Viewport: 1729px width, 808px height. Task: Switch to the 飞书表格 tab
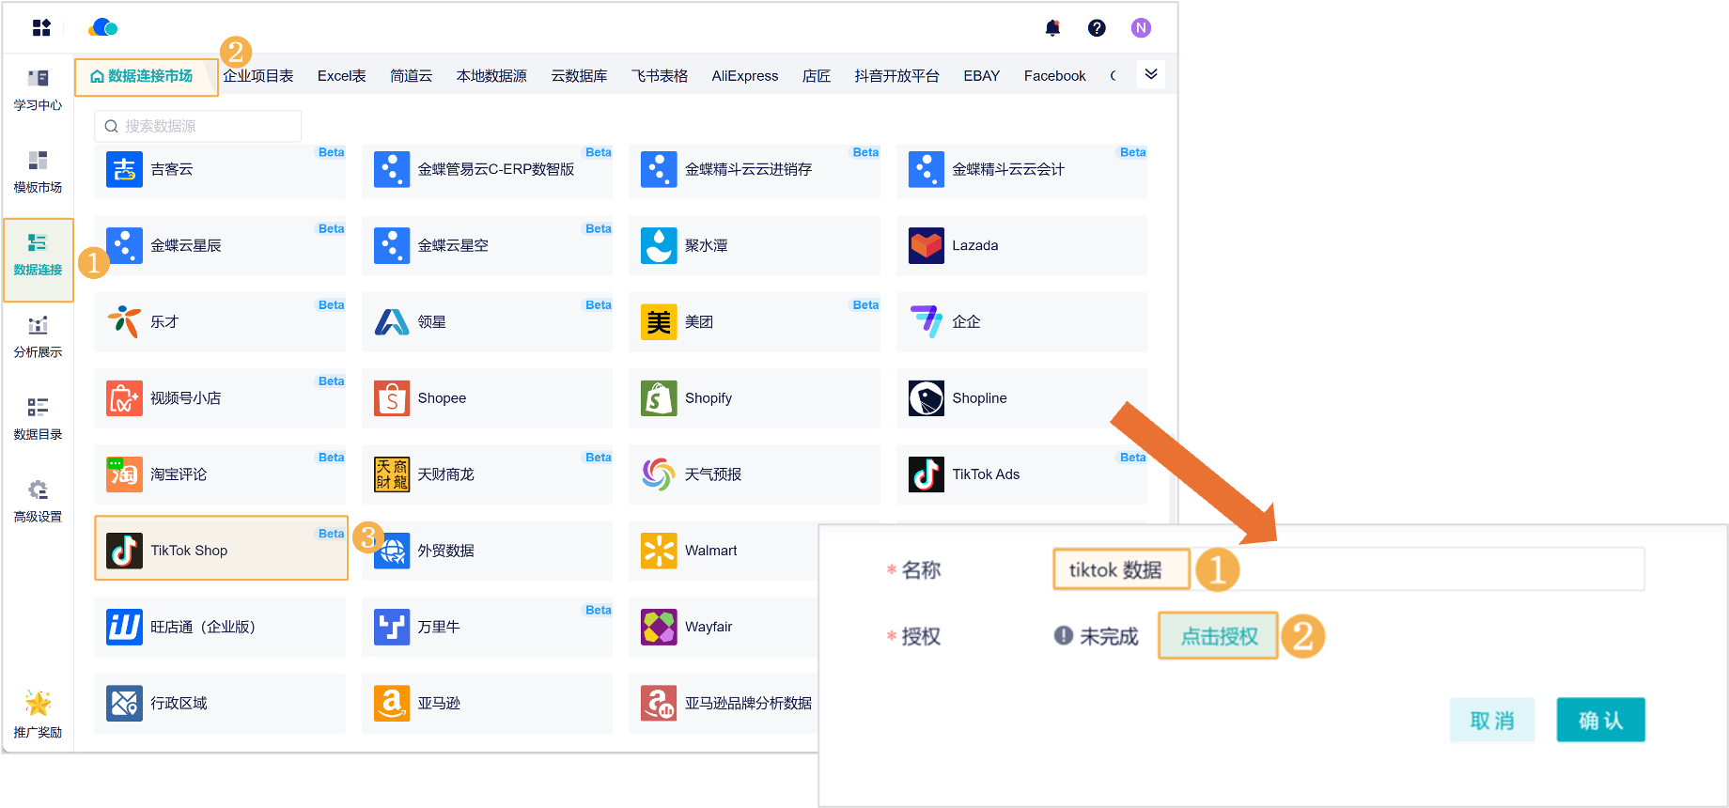(x=659, y=76)
